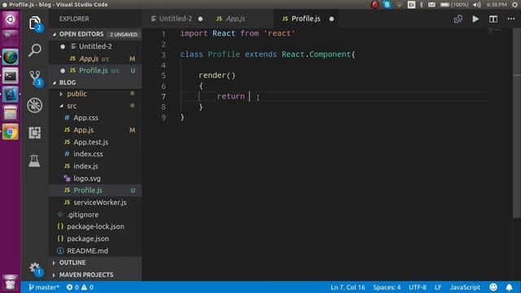Open the Explorer view in activity bar
Viewport: 521px width, 293px height.
pos(35,24)
